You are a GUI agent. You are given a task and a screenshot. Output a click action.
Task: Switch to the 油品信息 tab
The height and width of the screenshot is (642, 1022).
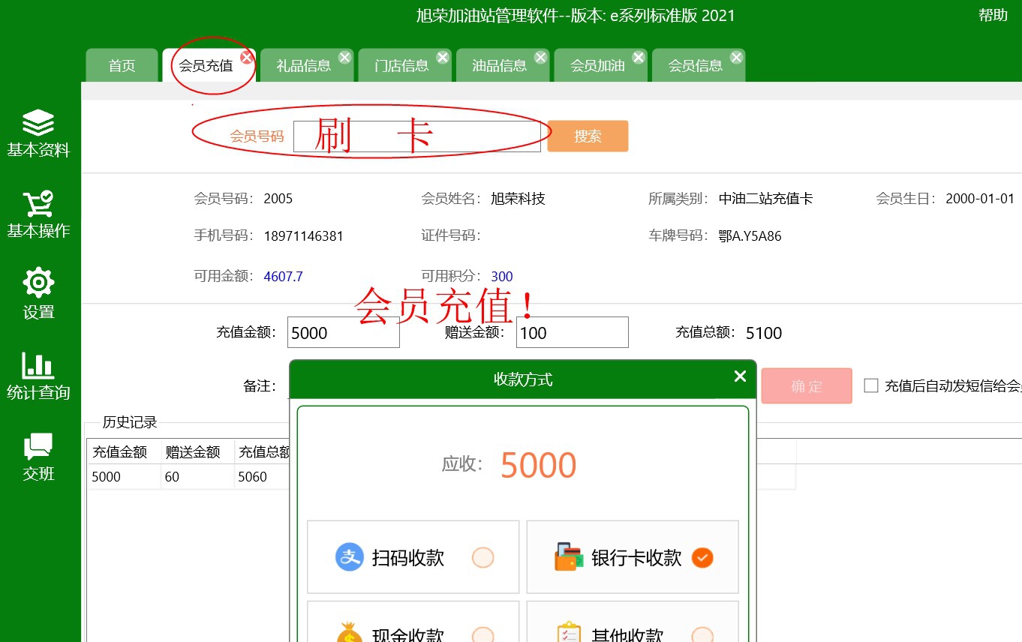tap(500, 65)
